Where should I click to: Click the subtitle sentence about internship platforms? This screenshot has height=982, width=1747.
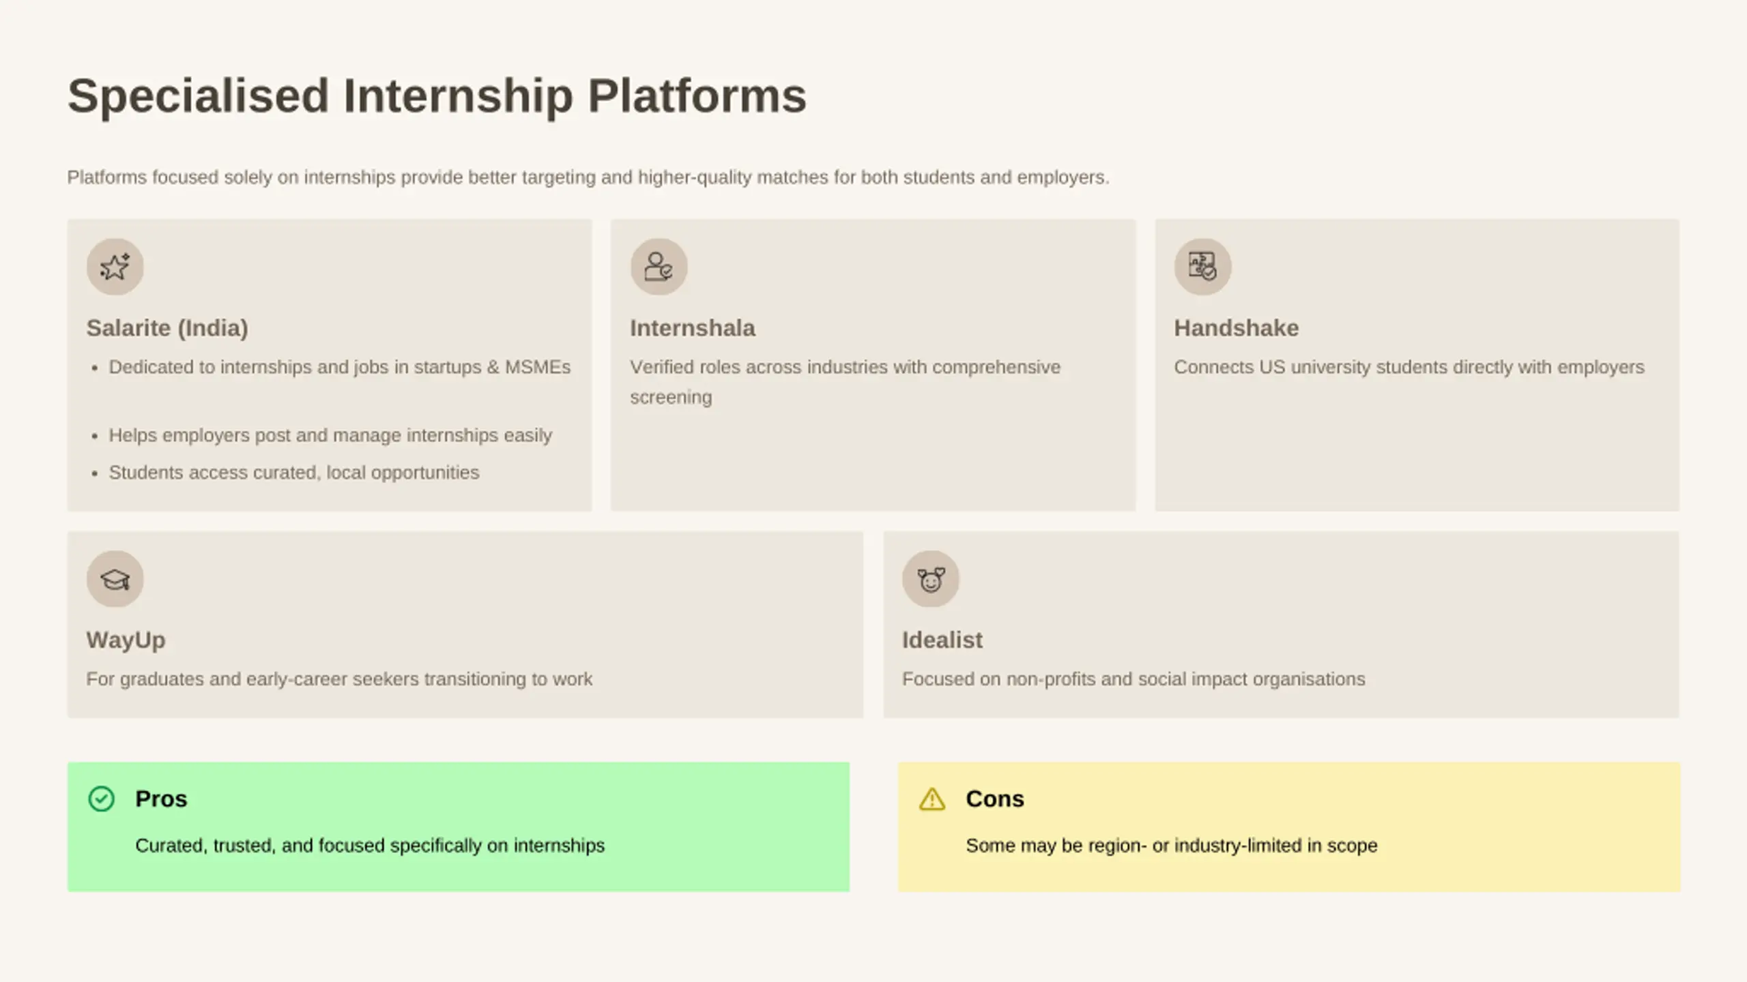click(588, 177)
